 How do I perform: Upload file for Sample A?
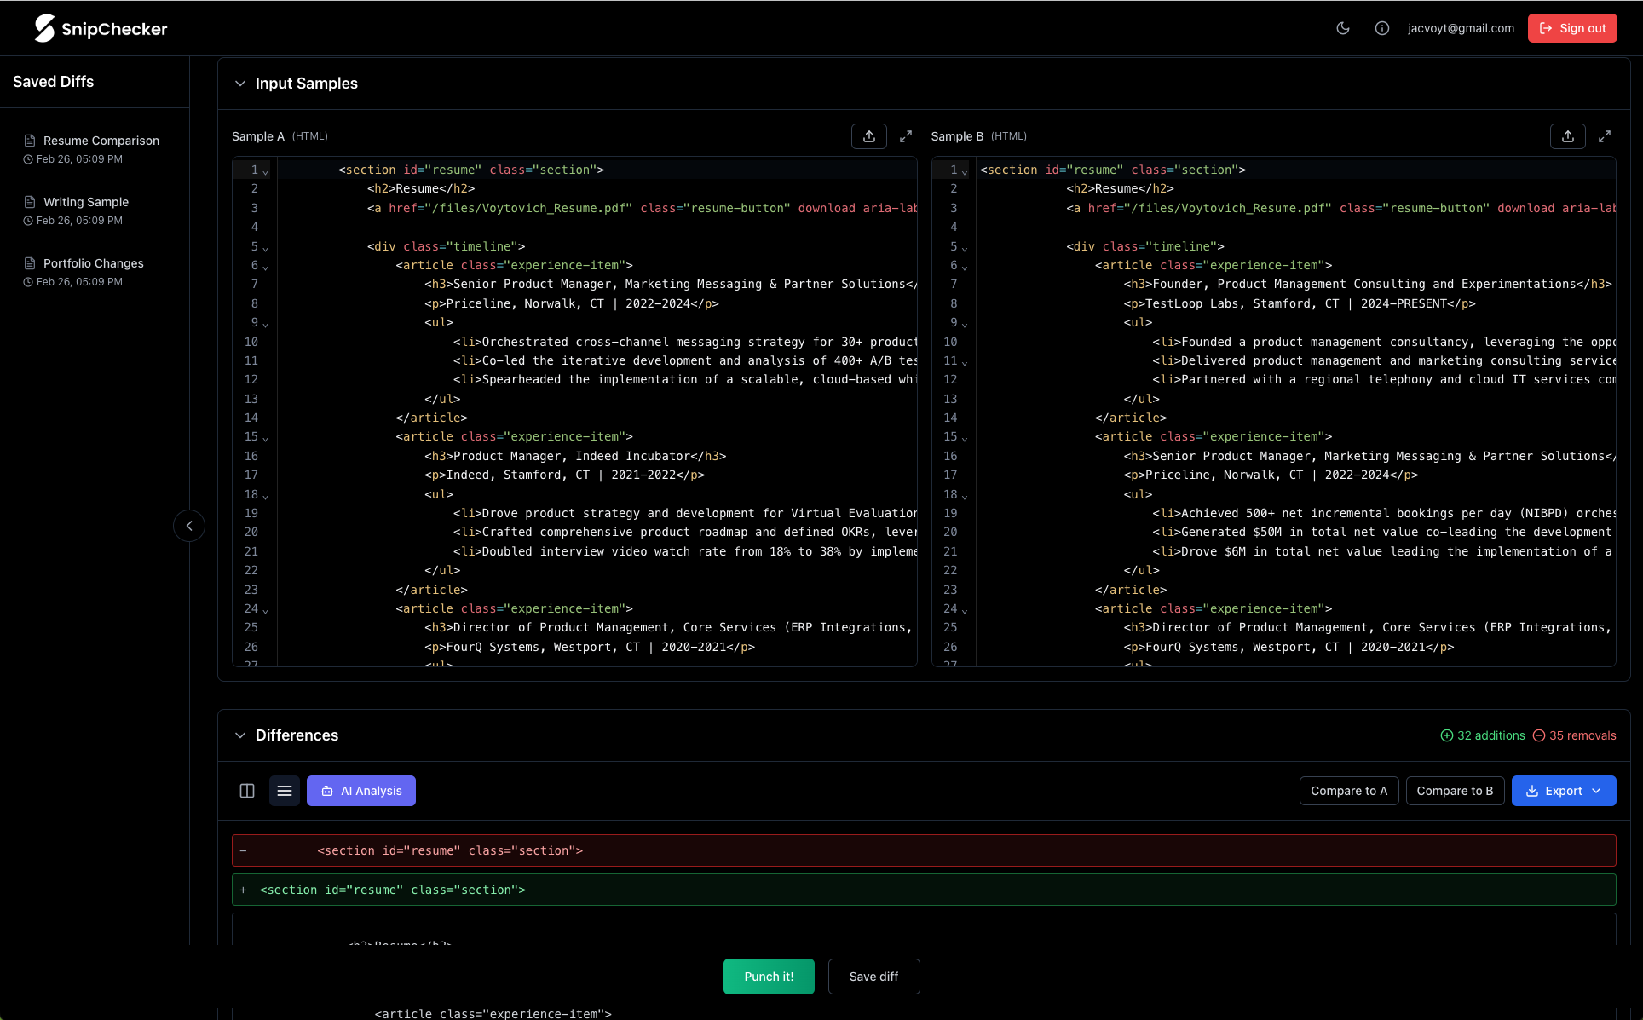point(869,136)
